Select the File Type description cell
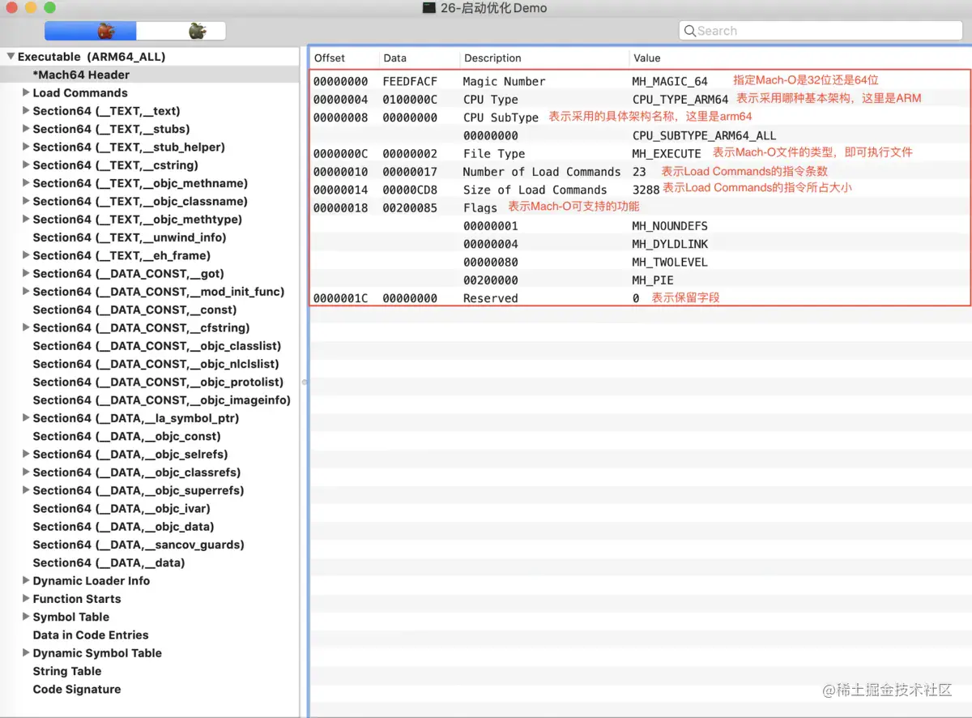Image resolution: width=972 pixels, height=718 pixels. pyautogui.click(x=494, y=154)
